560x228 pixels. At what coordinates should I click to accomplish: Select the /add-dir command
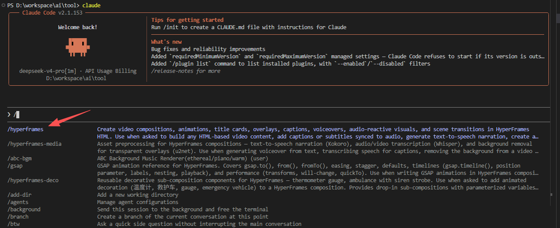(x=19, y=195)
